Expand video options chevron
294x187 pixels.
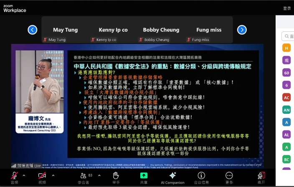[53, 176]
